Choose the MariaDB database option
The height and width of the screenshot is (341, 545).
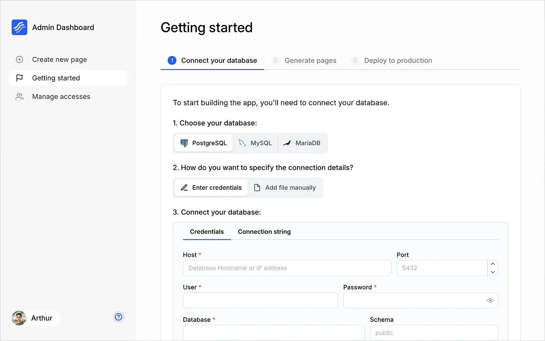(x=302, y=143)
